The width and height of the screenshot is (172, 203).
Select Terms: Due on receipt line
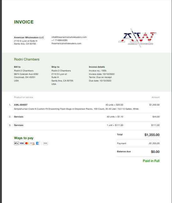click(100, 77)
